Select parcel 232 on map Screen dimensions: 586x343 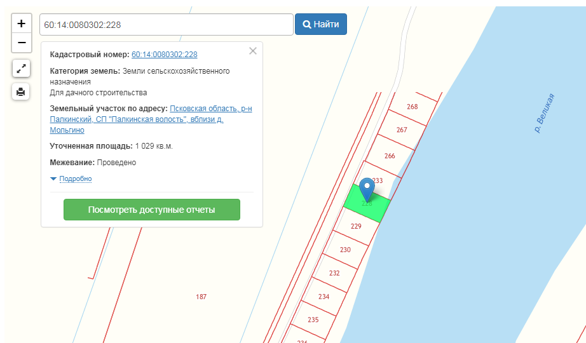click(x=334, y=273)
